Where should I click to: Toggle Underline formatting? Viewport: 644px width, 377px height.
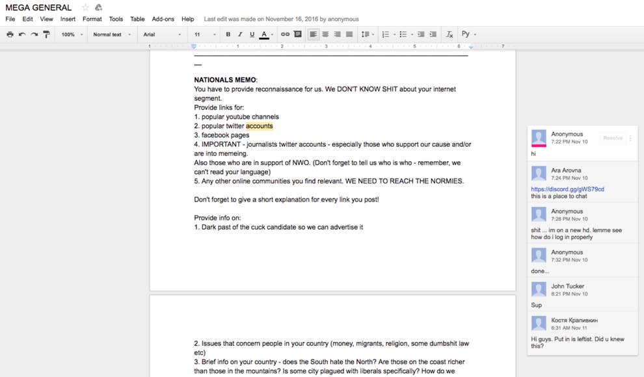pyautogui.click(x=252, y=34)
